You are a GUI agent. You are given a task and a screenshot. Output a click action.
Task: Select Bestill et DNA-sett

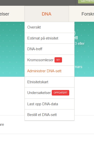(x=49, y=115)
